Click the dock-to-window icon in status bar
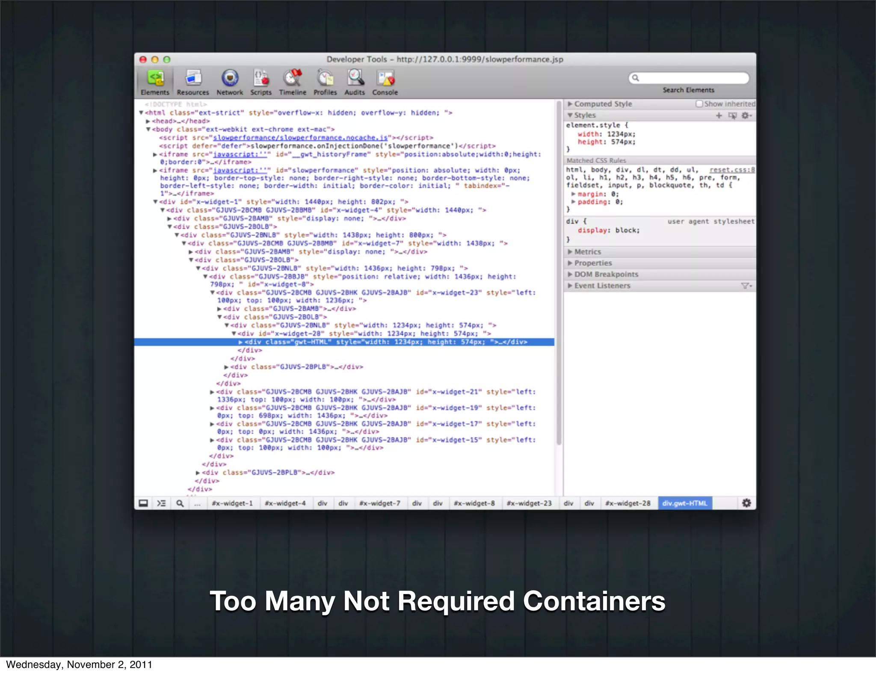Image resolution: width=876 pixels, height=674 pixels. pyautogui.click(x=144, y=503)
